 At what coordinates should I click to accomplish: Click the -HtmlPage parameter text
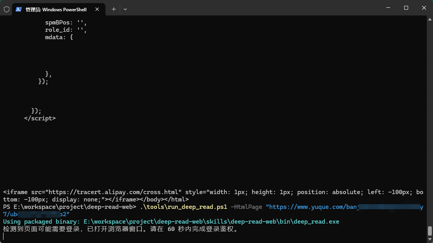click(x=246, y=207)
